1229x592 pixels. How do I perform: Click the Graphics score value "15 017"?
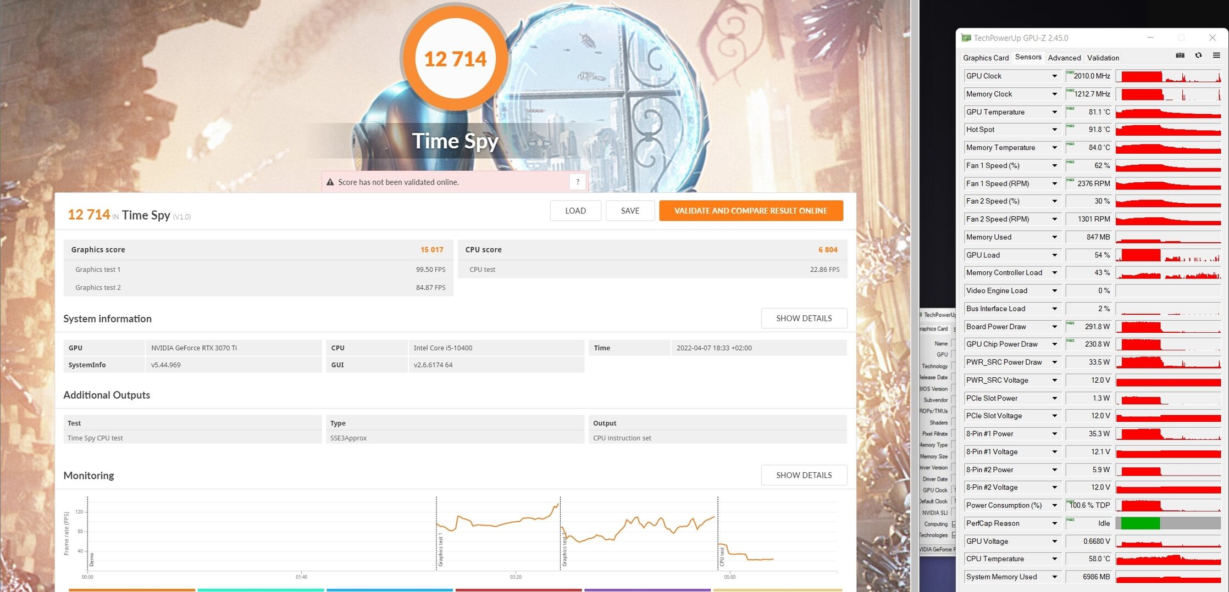click(x=432, y=250)
